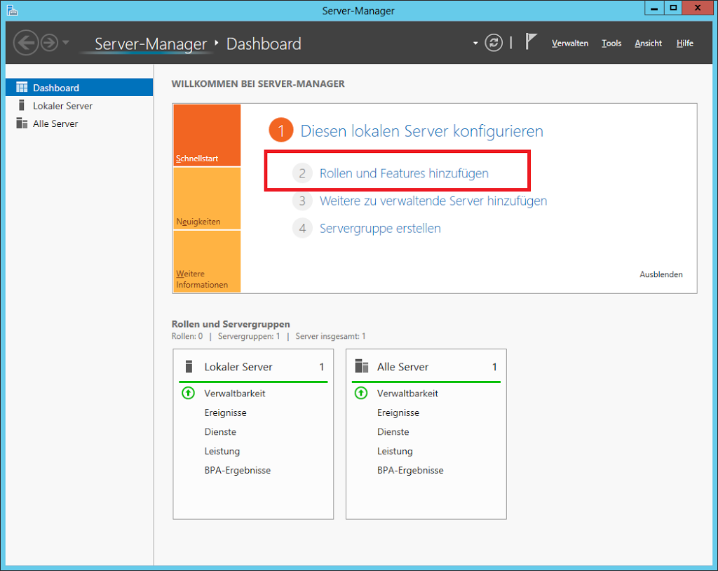Image resolution: width=718 pixels, height=571 pixels.
Task: Select the Neuigkeiten tab tile
Action: (x=207, y=199)
